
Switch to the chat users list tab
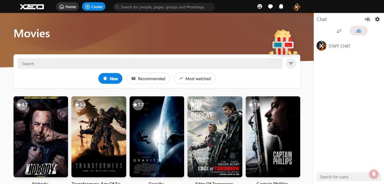coord(339,31)
